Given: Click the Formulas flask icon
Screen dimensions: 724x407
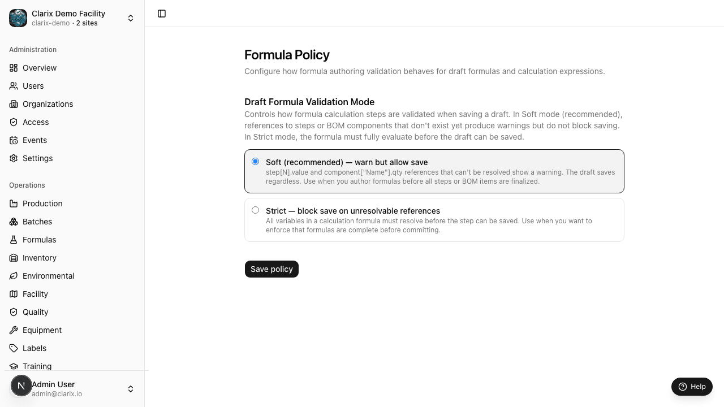Looking at the screenshot, I should pos(14,240).
